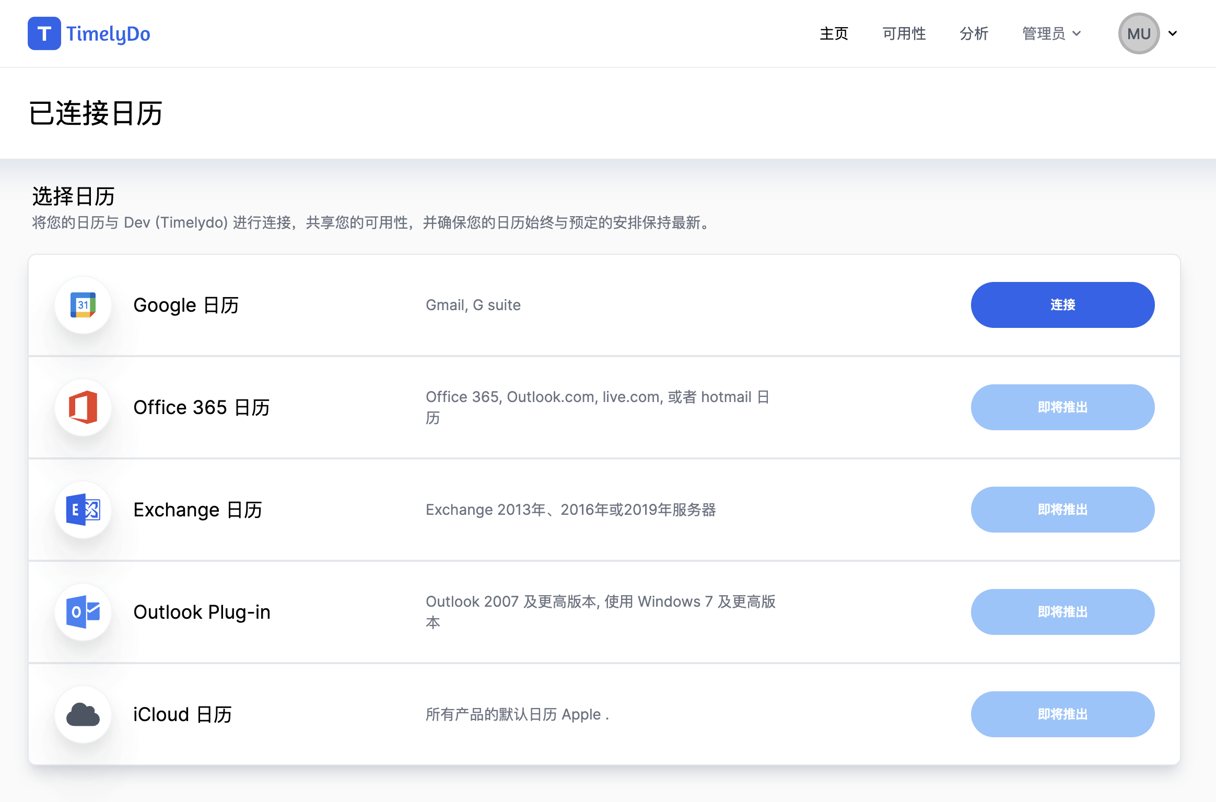Click the Exchange 2013年 server description
The height and width of the screenshot is (802, 1216).
(x=571, y=510)
